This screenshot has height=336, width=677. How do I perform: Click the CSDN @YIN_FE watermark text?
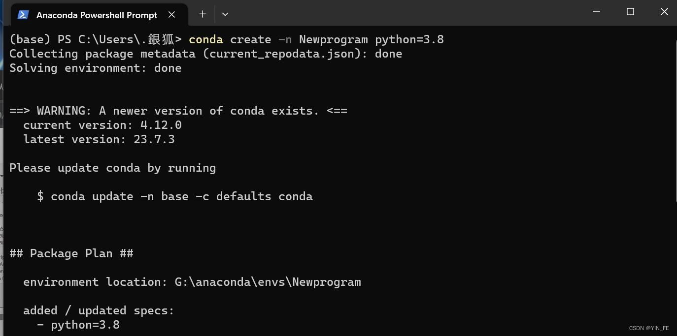click(x=648, y=328)
